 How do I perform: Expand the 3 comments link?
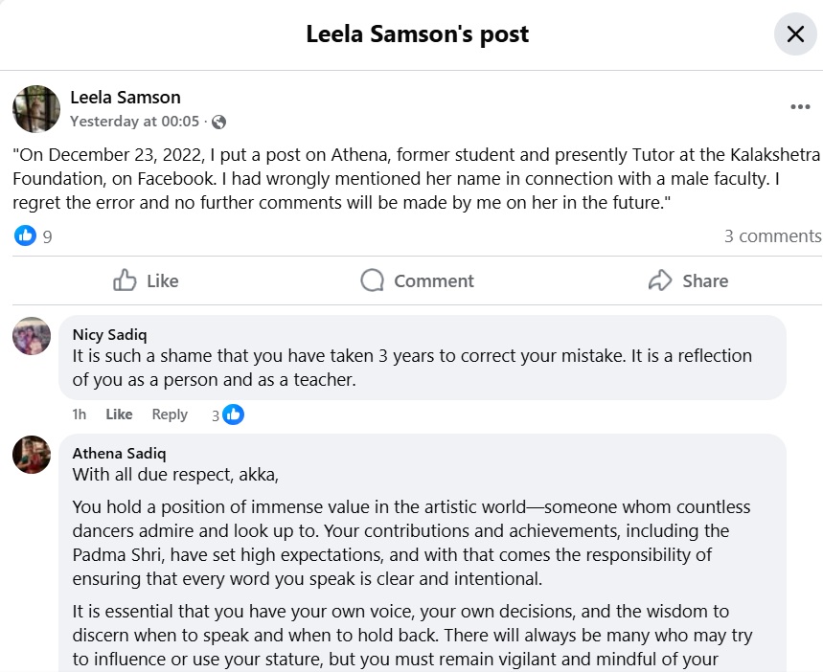[772, 236]
